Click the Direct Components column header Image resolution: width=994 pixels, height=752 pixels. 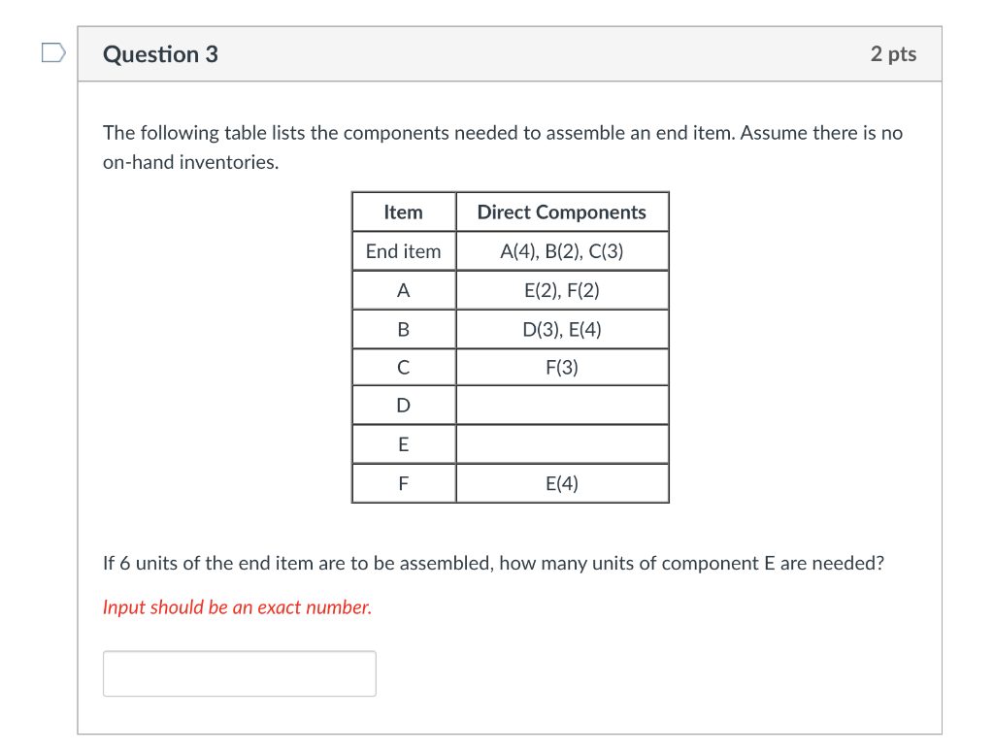(x=561, y=212)
